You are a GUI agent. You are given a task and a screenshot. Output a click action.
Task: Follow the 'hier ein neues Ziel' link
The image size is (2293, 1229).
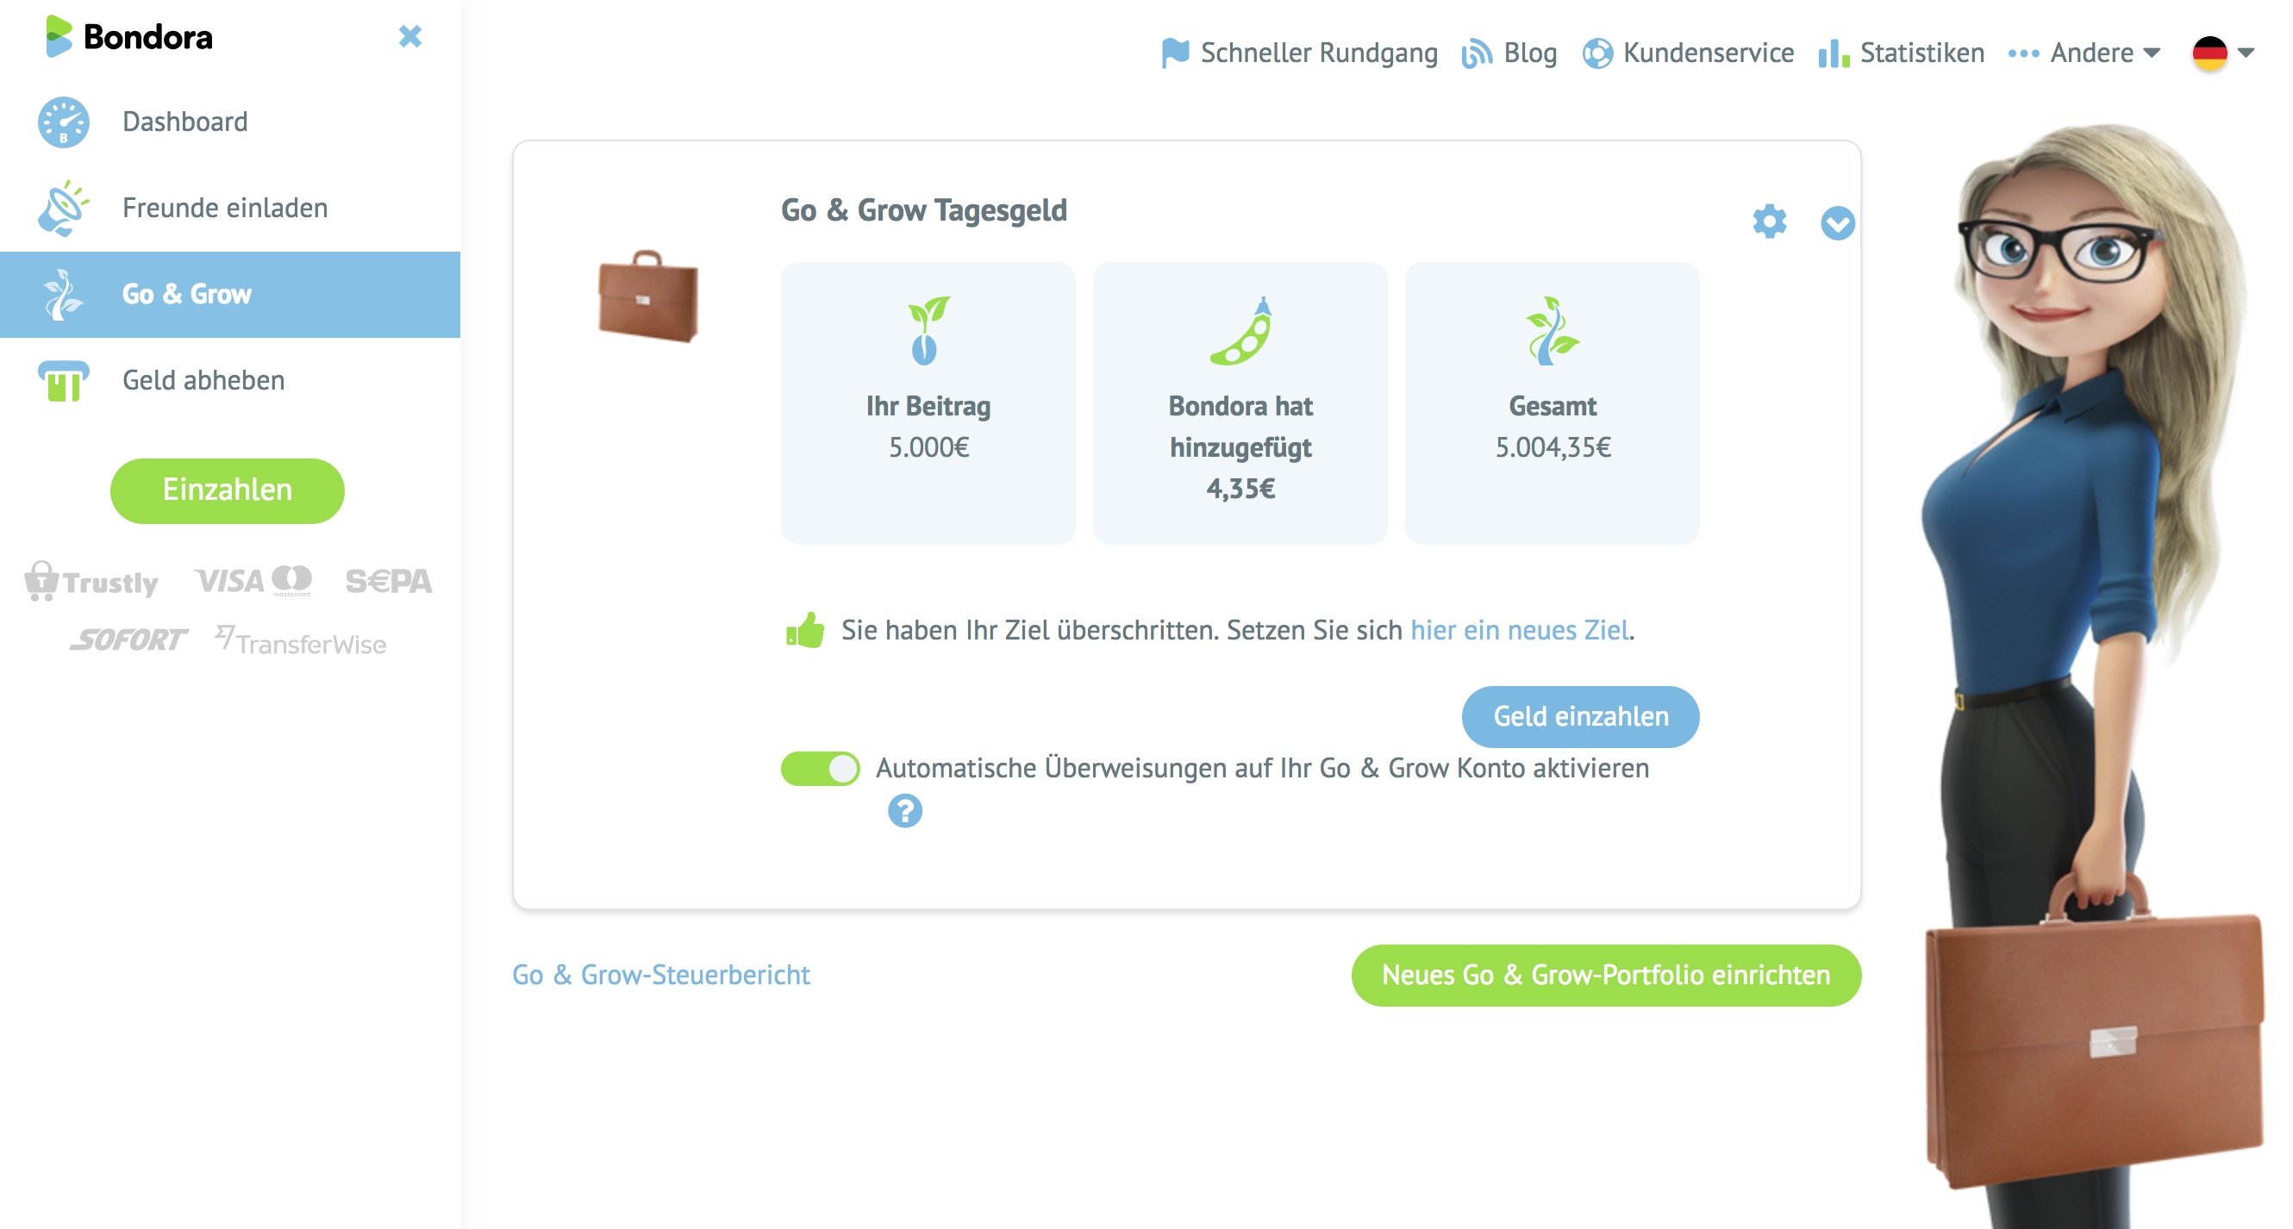pos(1520,630)
